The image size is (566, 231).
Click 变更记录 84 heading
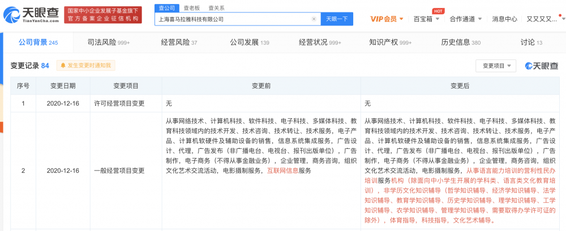29,66
